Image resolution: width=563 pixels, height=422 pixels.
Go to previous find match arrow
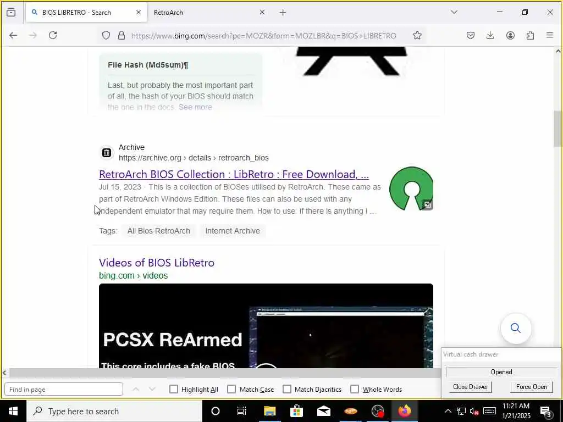tap(136, 390)
